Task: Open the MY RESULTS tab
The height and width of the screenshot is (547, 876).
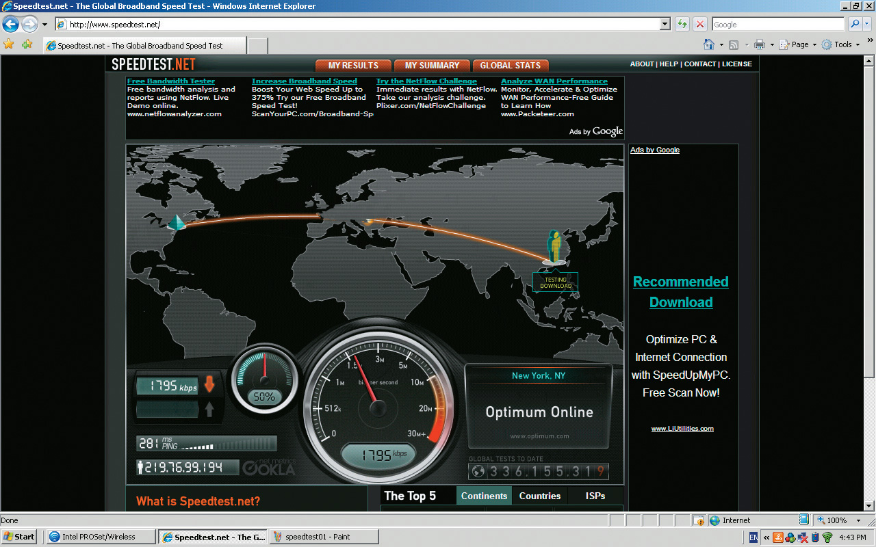Action: (x=353, y=66)
